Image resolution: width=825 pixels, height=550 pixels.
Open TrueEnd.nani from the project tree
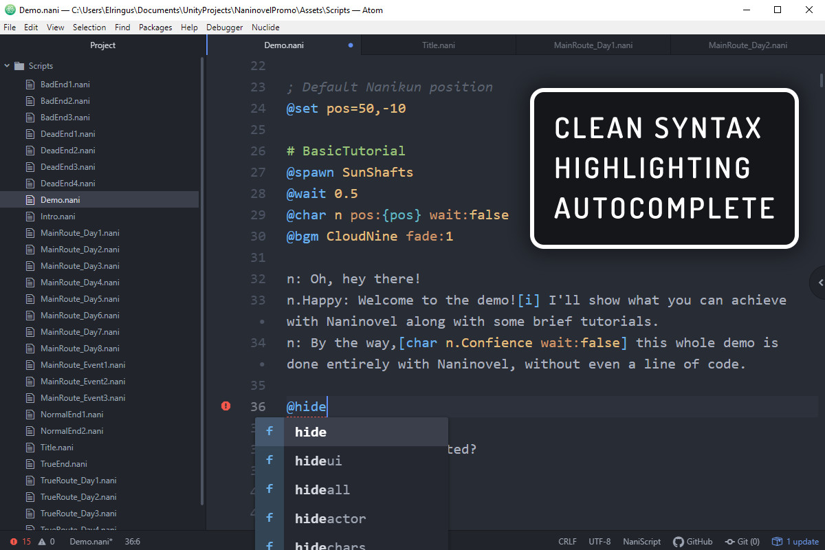(63, 464)
